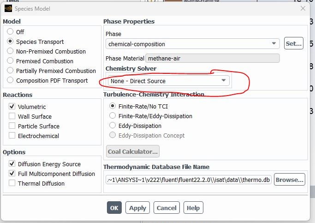Expand the Chemistry Solver dropdown

168,81
